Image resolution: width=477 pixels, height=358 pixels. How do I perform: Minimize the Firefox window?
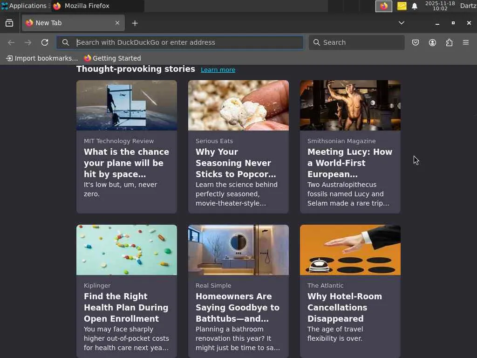(x=437, y=23)
